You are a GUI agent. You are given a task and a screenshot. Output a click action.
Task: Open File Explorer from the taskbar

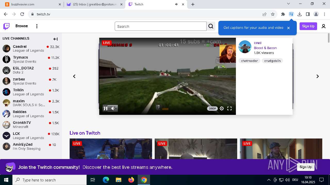coord(118,180)
